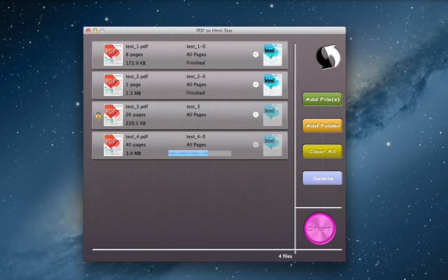Select the test_3.pdf row's All Pages text
This screenshot has height=280, width=448.
click(x=196, y=115)
